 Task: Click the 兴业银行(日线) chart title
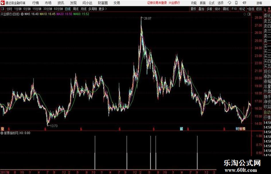click(x=10, y=14)
